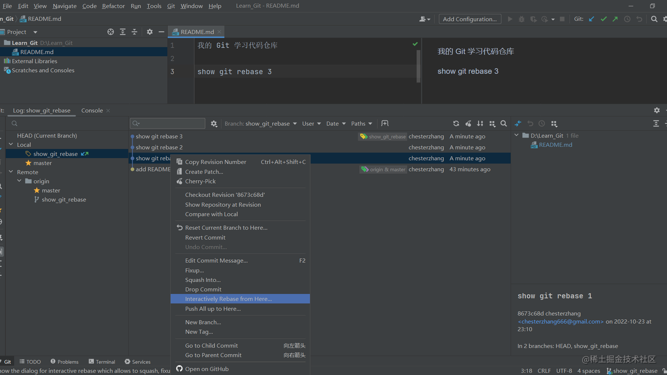This screenshot has width=667, height=375.
Task: Select the Search Everywhere magnifier icon
Action: click(x=654, y=19)
